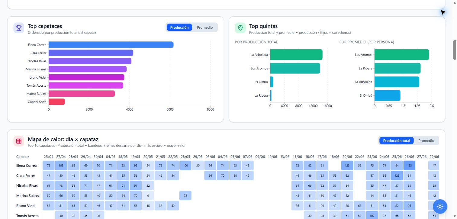Switch the heatmap to Promedio
This screenshot has width=457, height=219.
426,141
